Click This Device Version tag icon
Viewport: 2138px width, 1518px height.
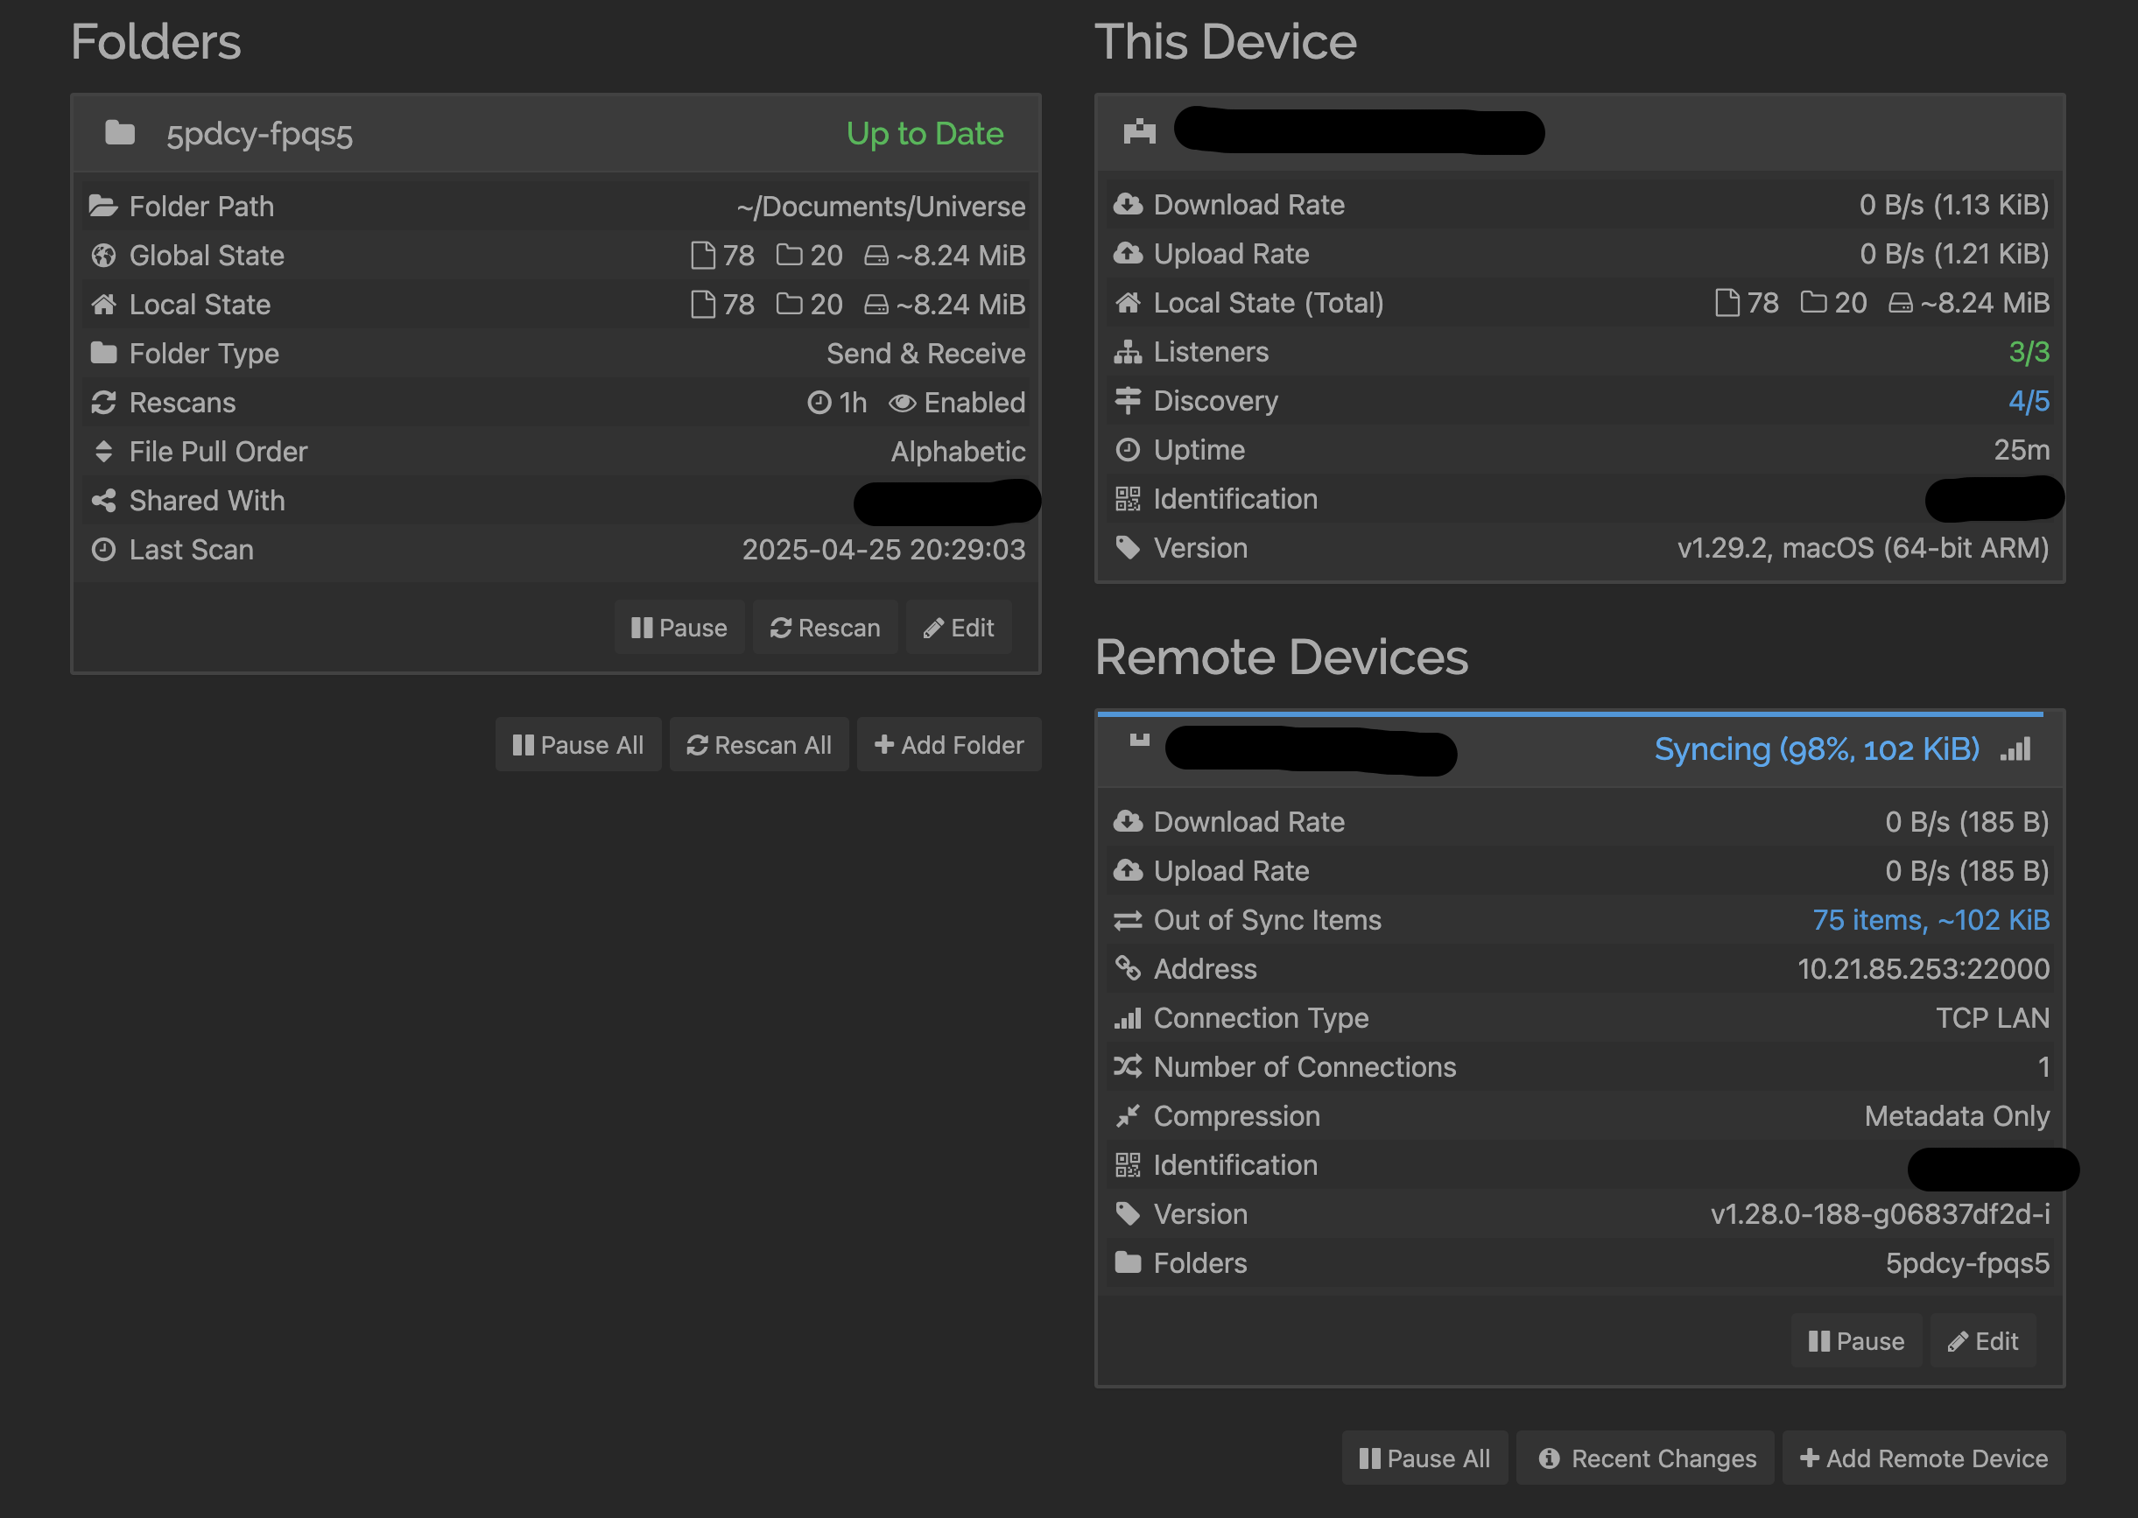tap(1128, 548)
